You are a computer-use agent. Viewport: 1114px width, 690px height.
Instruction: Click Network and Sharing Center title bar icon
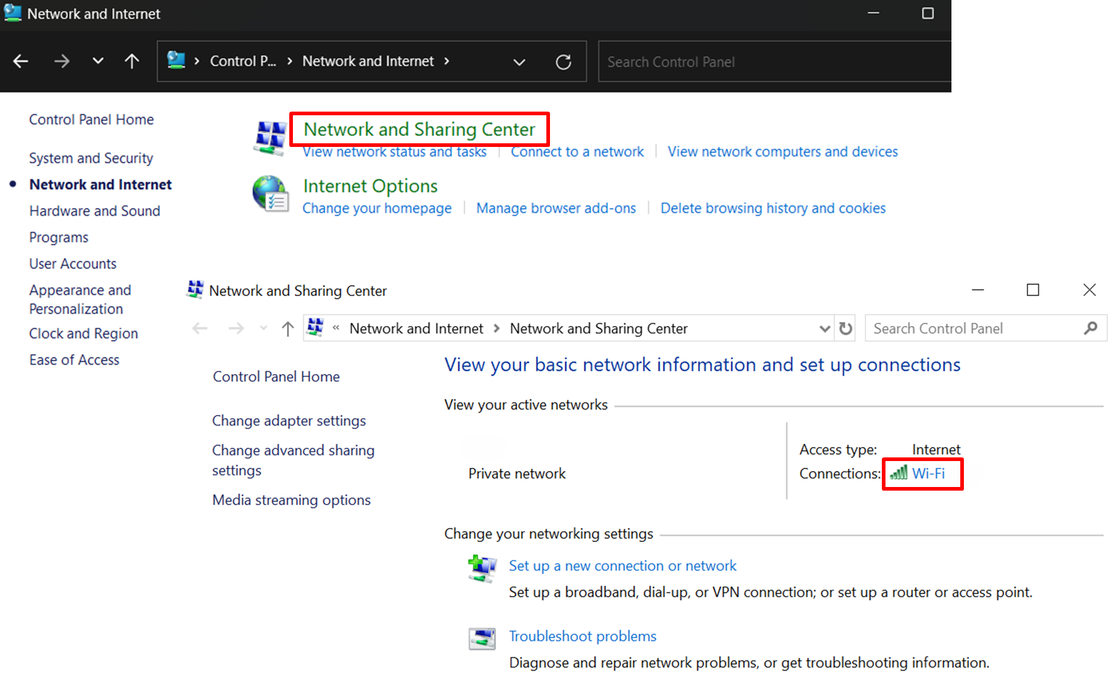(195, 290)
